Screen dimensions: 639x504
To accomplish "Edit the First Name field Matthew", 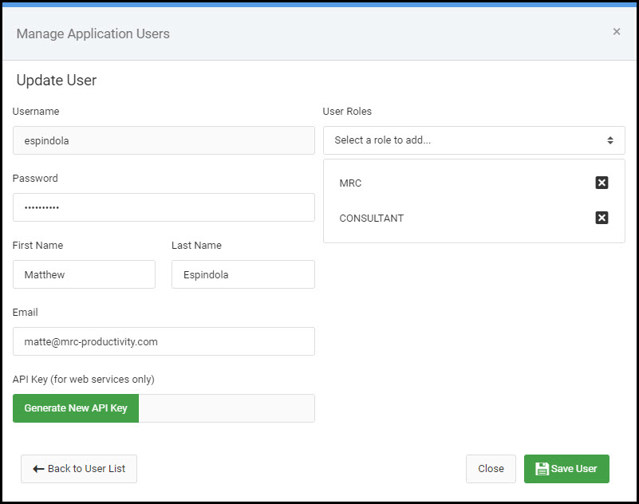I will pos(84,274).
